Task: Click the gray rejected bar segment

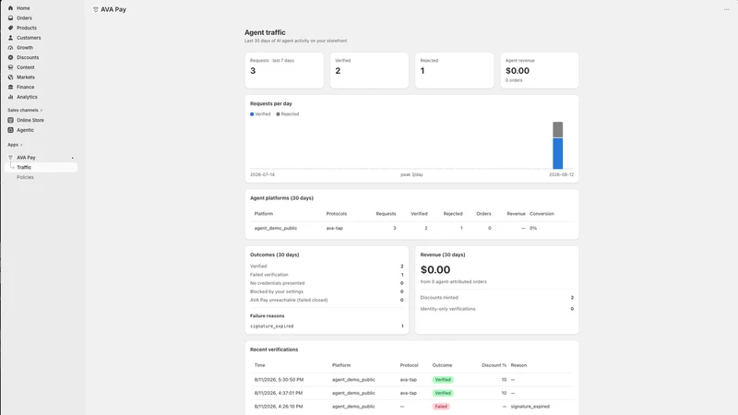Action: click(x=558, y=130)
